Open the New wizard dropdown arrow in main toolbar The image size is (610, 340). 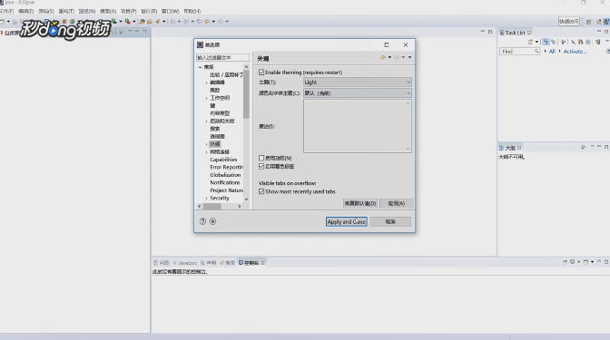pos(8,22)
